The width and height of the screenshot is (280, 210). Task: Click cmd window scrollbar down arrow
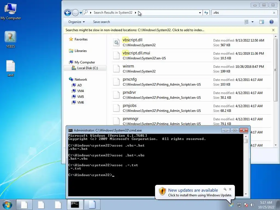pos(246,194)
